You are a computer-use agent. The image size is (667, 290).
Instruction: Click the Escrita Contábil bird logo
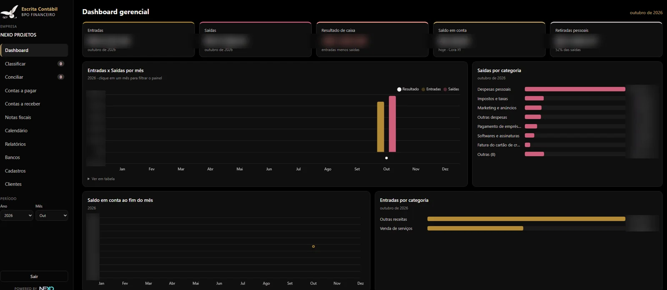[10, 12]
